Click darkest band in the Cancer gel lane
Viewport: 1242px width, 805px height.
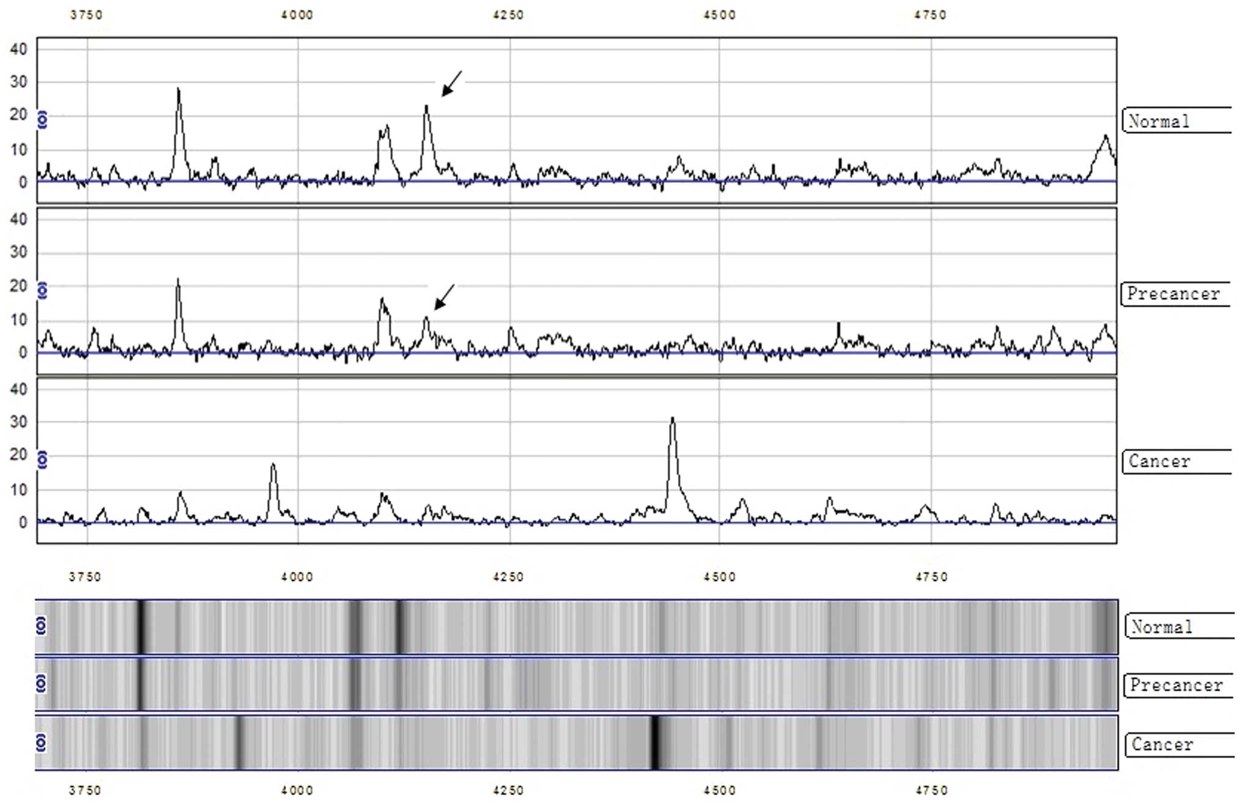655,743
